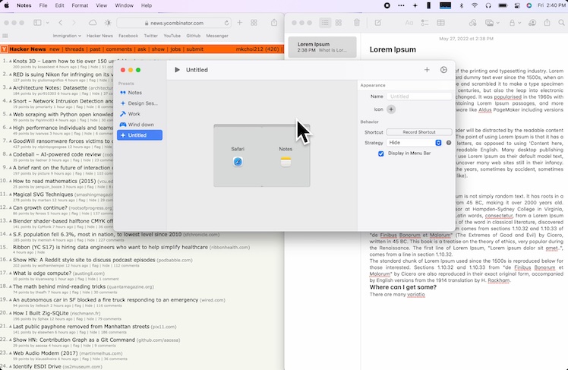Screen dimensions: 568x370
Task: Switch Notes to list view
Action: coord(324,23)
